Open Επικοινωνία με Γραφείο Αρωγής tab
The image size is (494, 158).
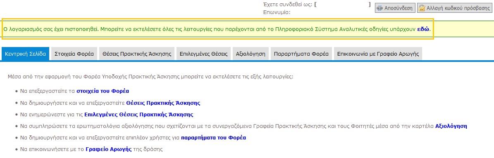[x=378, y=54]
